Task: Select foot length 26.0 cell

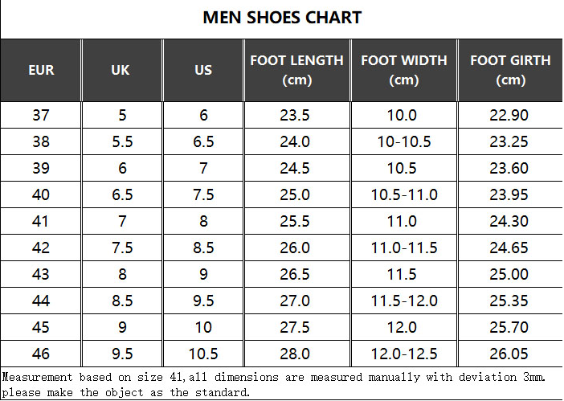Action: click(295, 248)
